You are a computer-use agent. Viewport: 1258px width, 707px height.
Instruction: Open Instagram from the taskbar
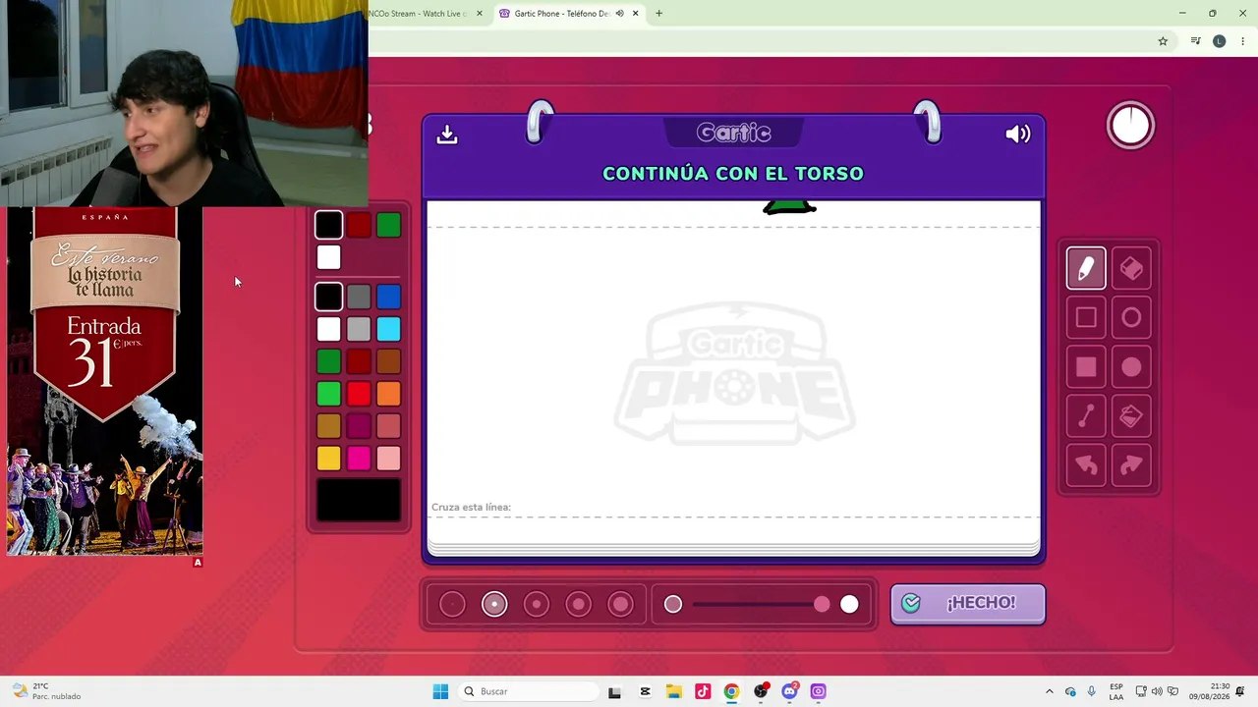coord(818,691)
